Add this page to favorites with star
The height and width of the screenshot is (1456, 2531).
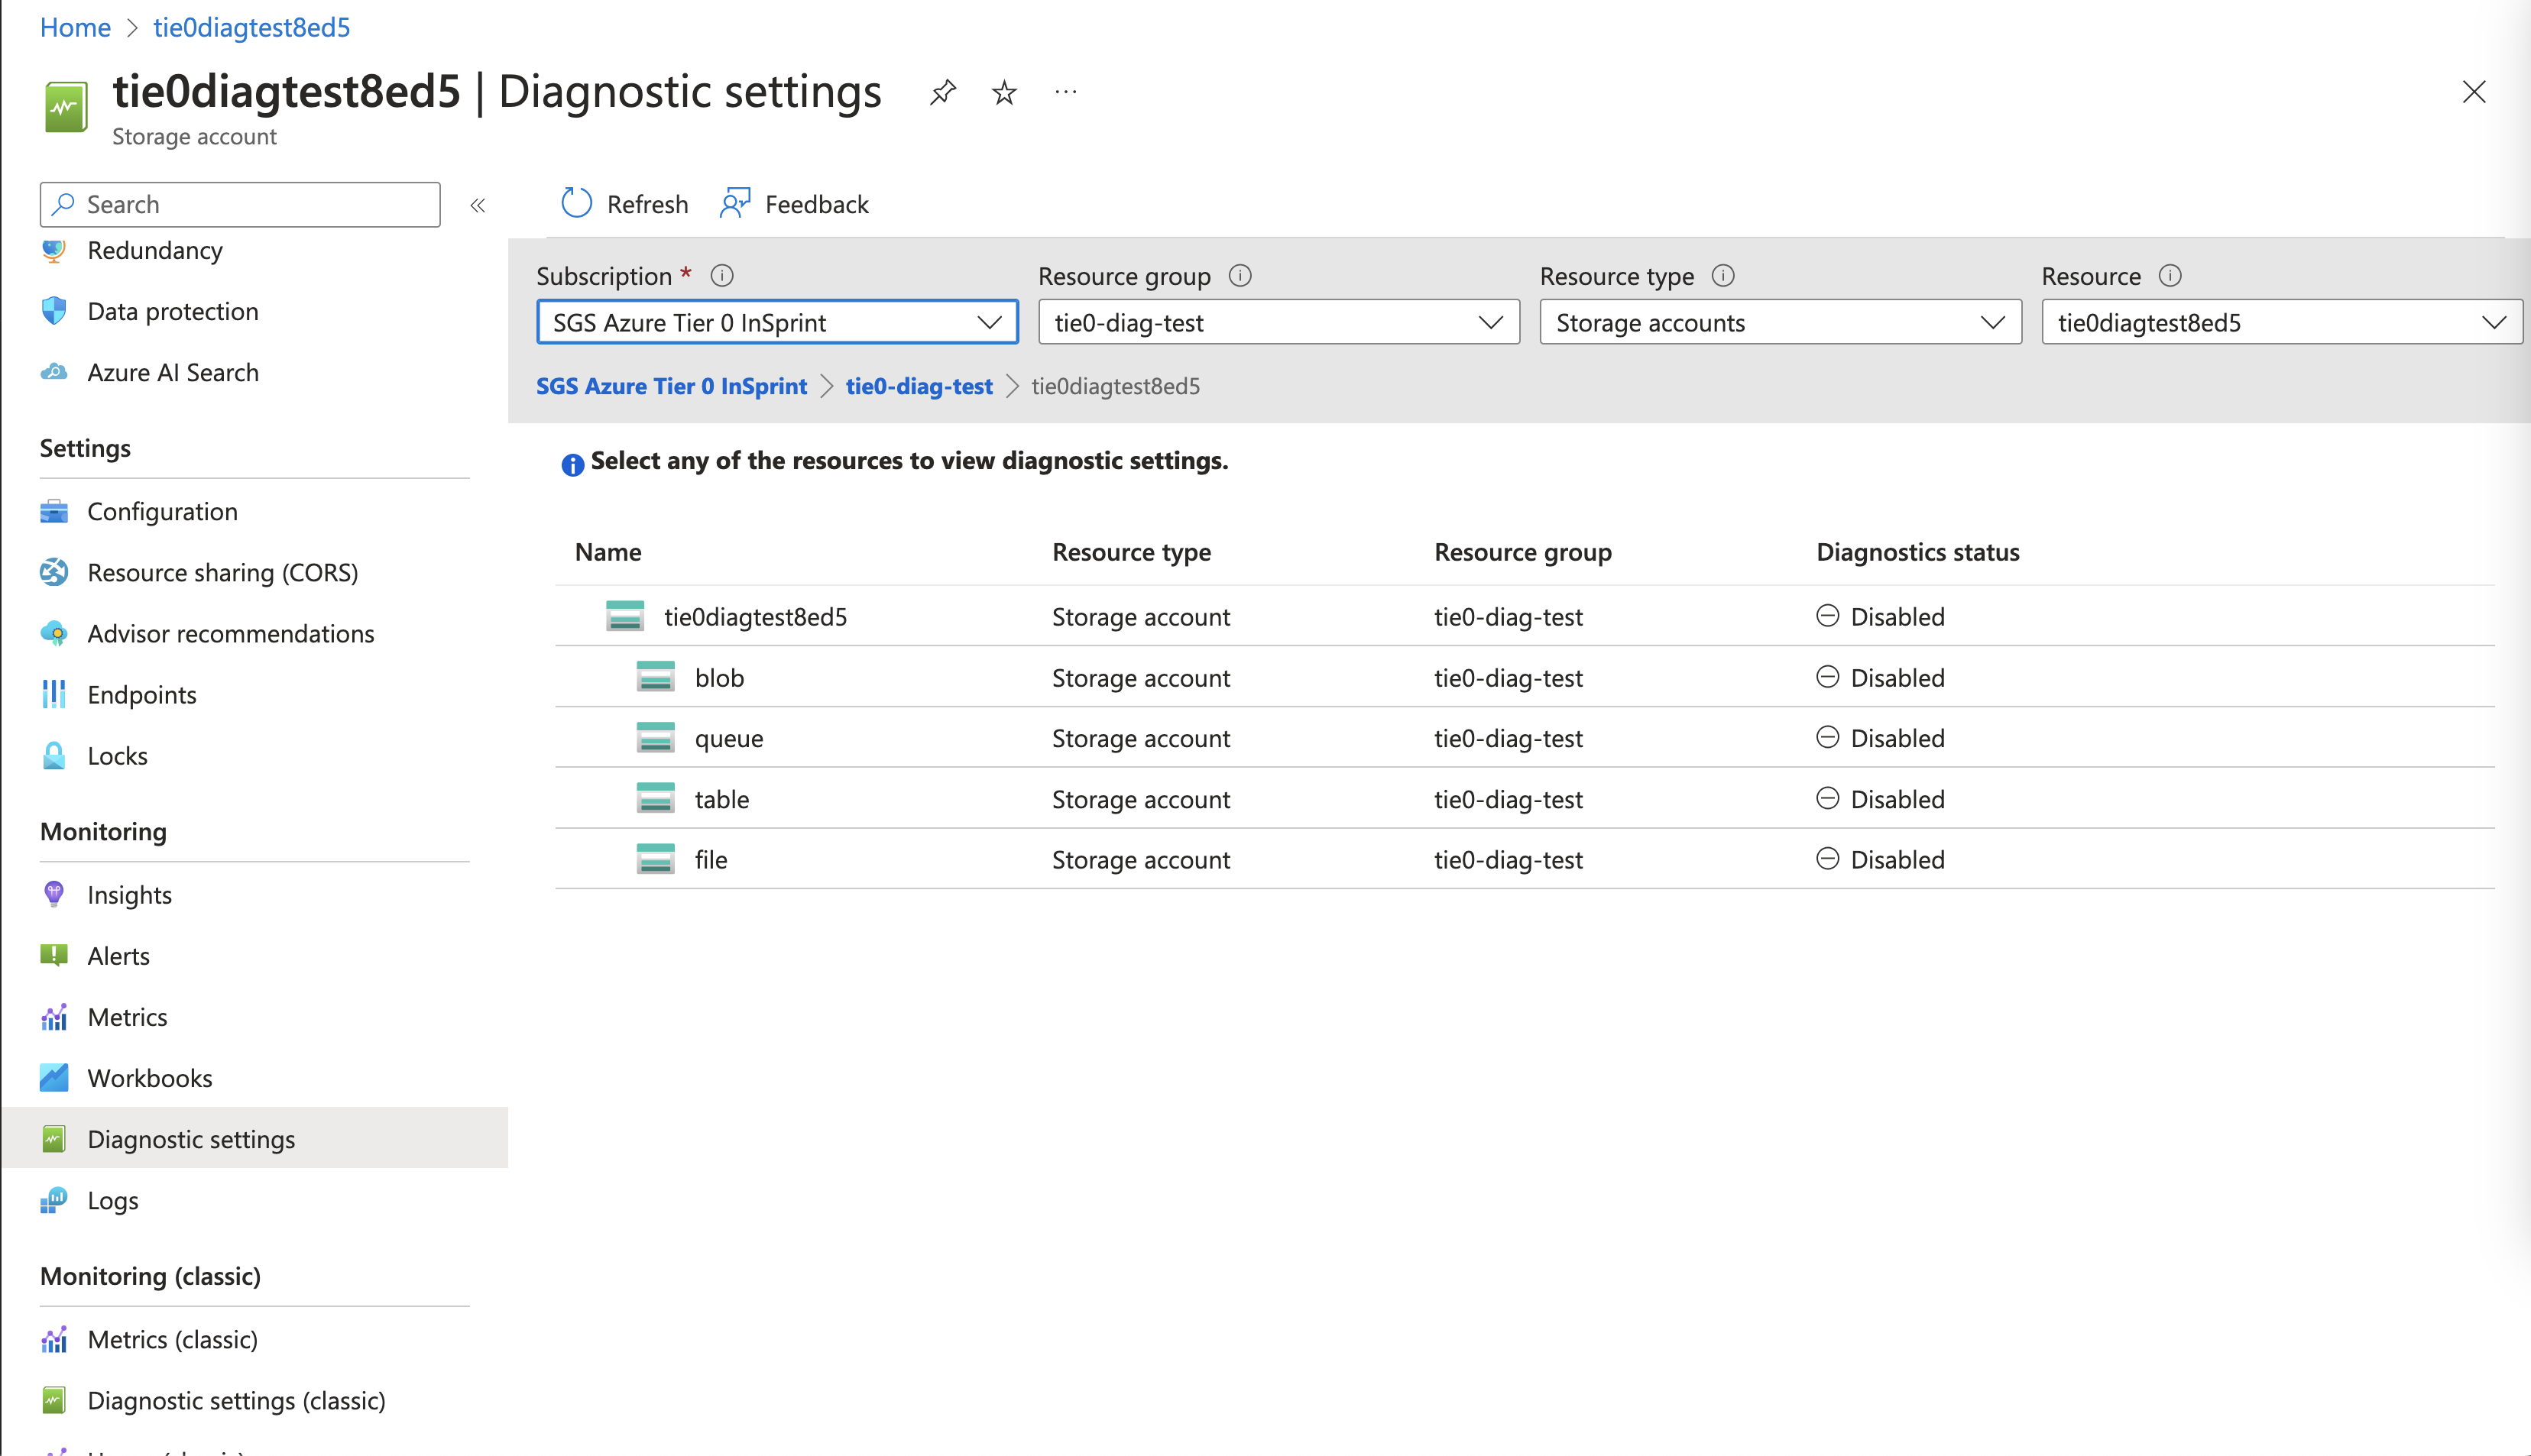click(1003, 93)
